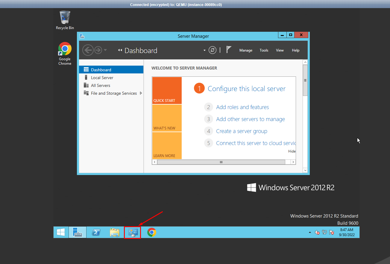This screenshot has height=264, width=390.
Task: Minimize the Server Manager window
Action: pyautogui.click(x=282, y=35)
